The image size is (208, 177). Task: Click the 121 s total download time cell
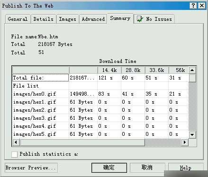109,78
